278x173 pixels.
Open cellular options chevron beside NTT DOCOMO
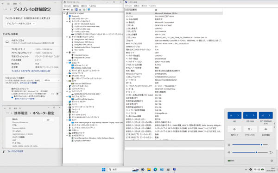pyautogui.click(x=269, y=115)
